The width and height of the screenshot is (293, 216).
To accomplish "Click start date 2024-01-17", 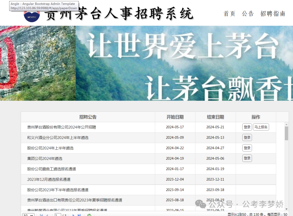I will 175,169.
